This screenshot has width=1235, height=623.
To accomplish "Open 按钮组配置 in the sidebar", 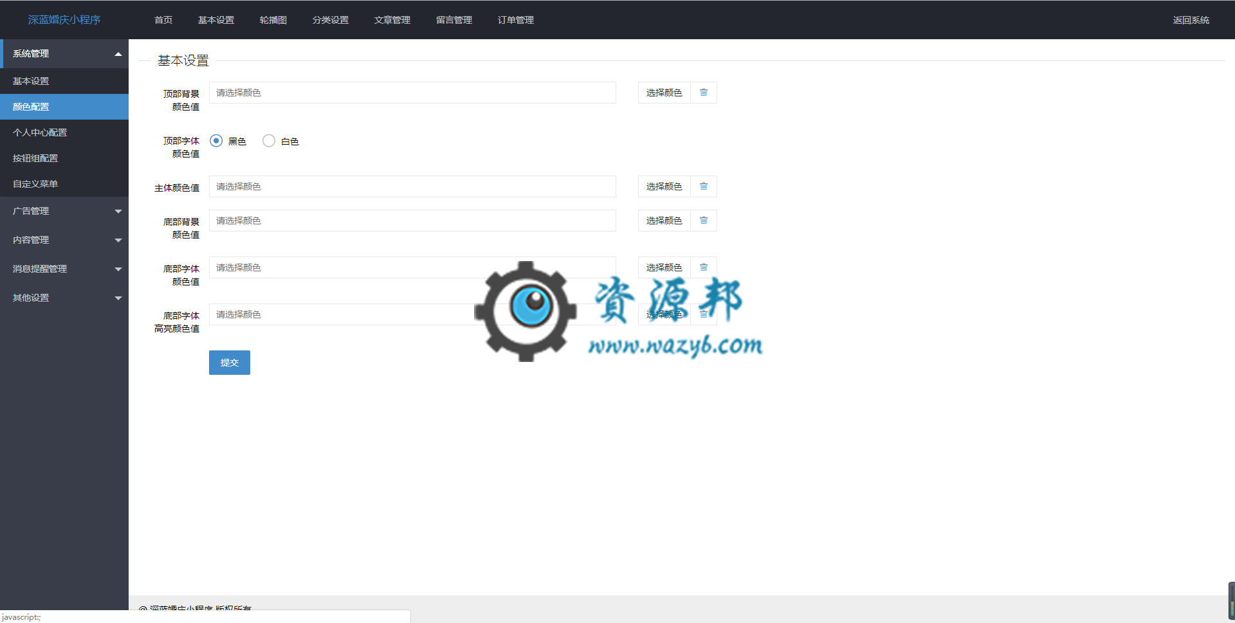I will point(64,158).
